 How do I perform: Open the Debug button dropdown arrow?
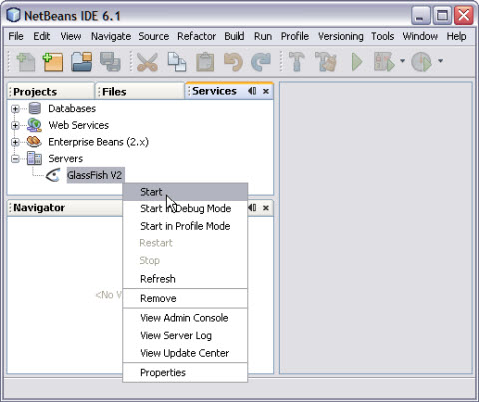point(402,61)
